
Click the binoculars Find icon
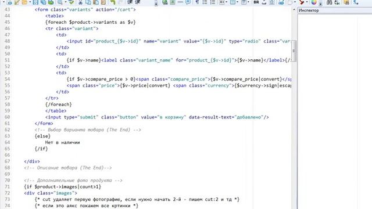coord(330,2)
